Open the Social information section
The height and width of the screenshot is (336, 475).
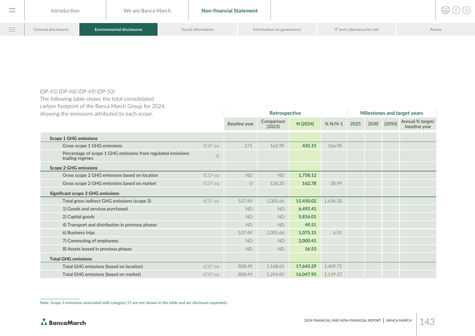point(198,30)
